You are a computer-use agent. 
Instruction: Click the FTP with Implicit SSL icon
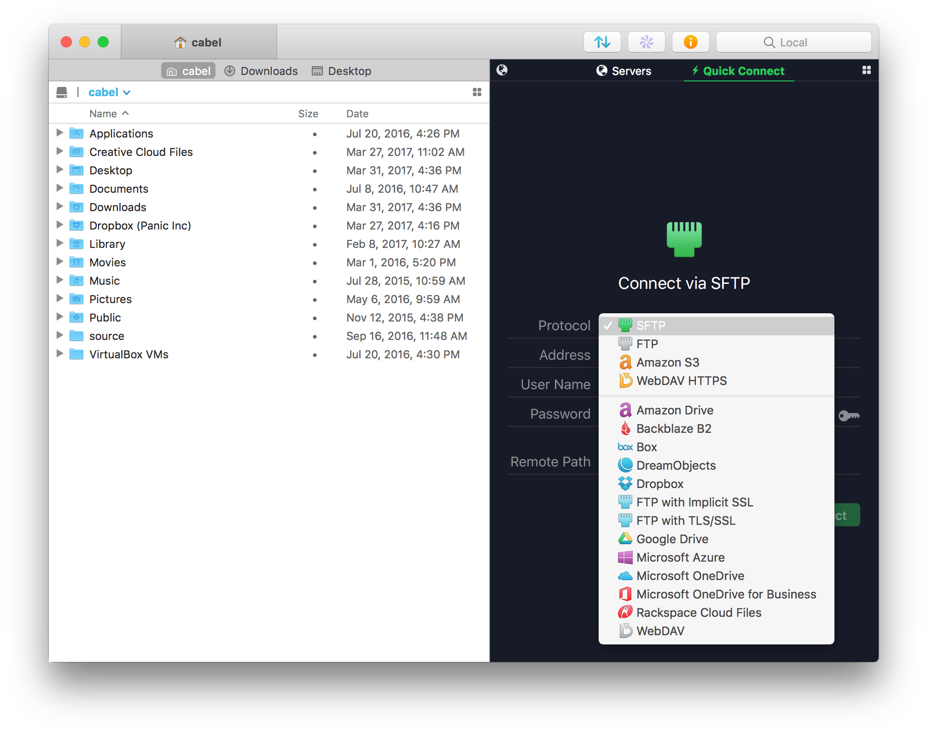click(x=625, y=501)
